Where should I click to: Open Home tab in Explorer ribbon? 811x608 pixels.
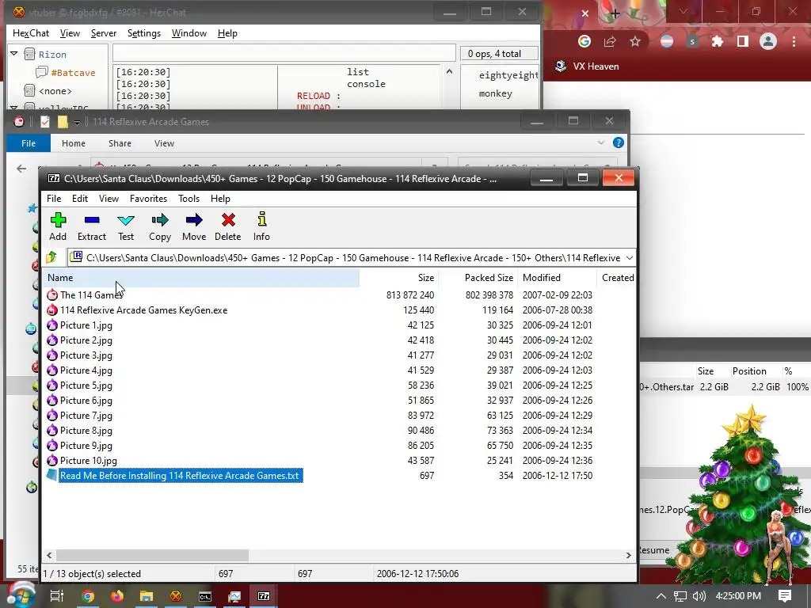click(74, 143)
